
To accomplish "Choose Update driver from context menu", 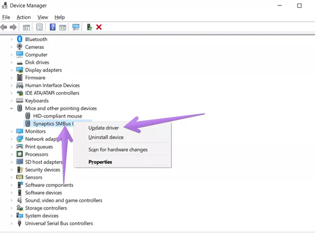I will coord(104,127).
